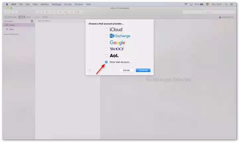Click the Account Error warning icon
Image resolution: width=239 pixels, height=142 pixels.
220,17
